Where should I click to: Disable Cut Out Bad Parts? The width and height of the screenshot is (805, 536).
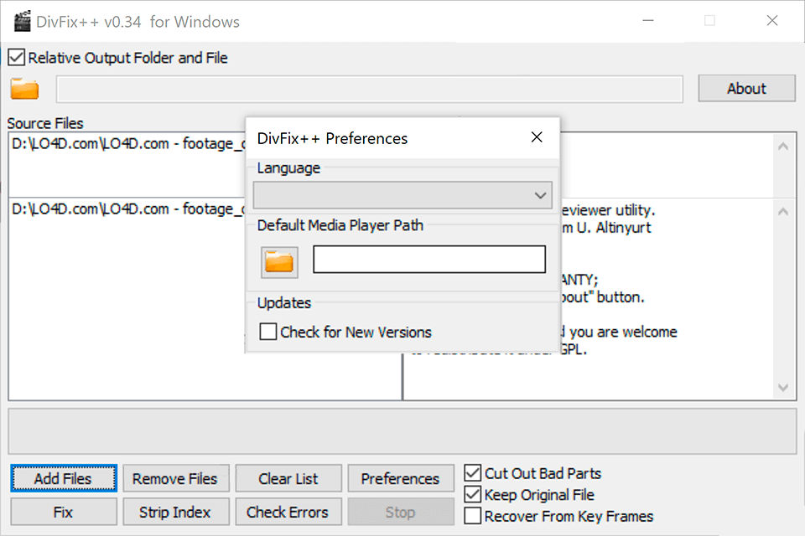[x=474, y=473]
